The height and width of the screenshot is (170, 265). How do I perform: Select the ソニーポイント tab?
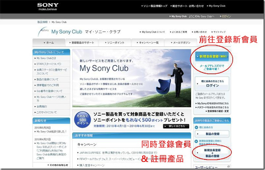coord(115,43)
